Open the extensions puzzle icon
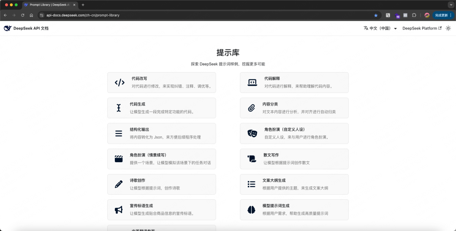This screenshot has width=456, height=231. (x=414, y=15)
